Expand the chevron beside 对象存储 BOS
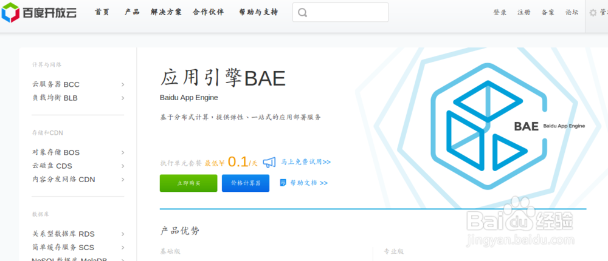Image resolution: width=608 pixels, height=261 pixels. click(123, 152)
